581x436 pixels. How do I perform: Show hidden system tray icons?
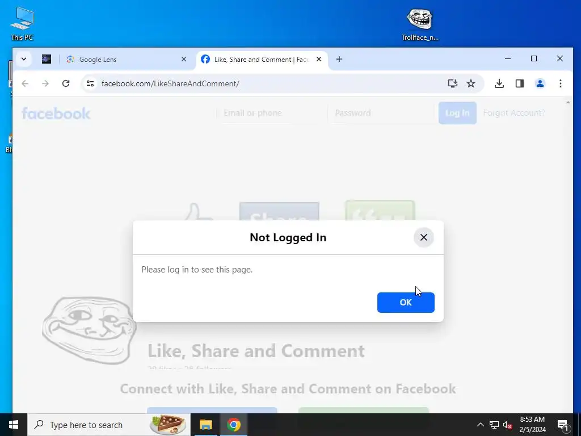[x=480, y=425]
